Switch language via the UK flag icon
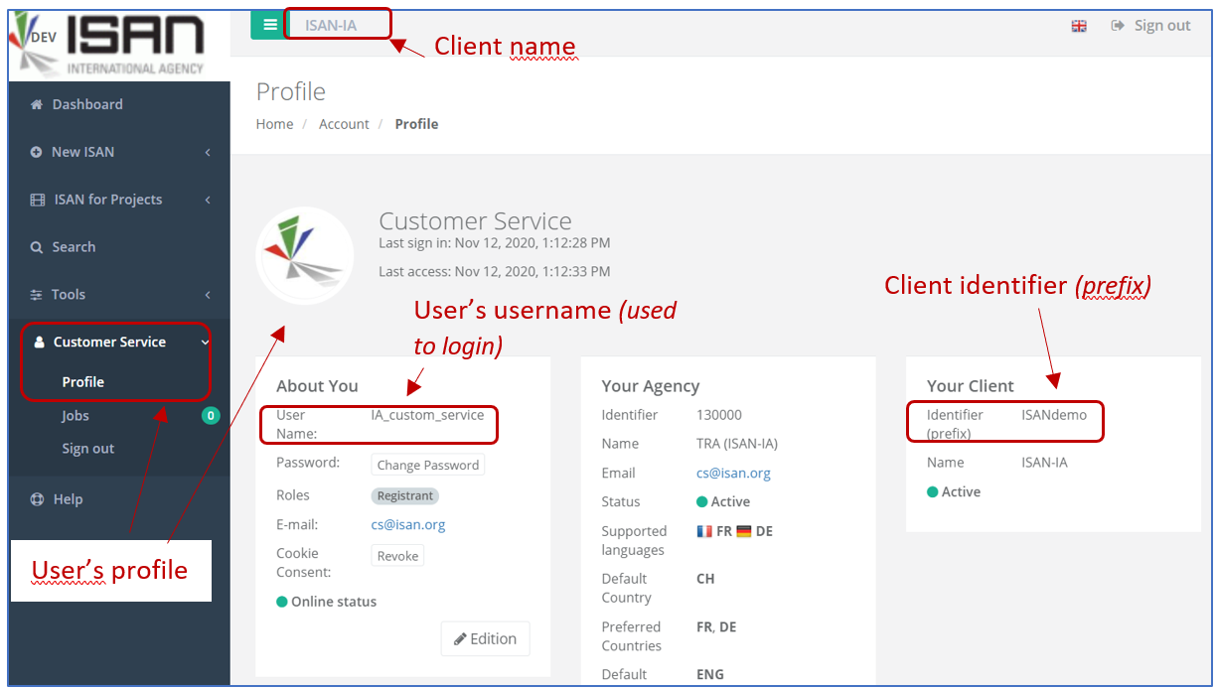 pos(1079,26)
